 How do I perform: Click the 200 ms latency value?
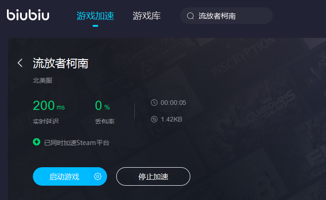pos(49,105)
